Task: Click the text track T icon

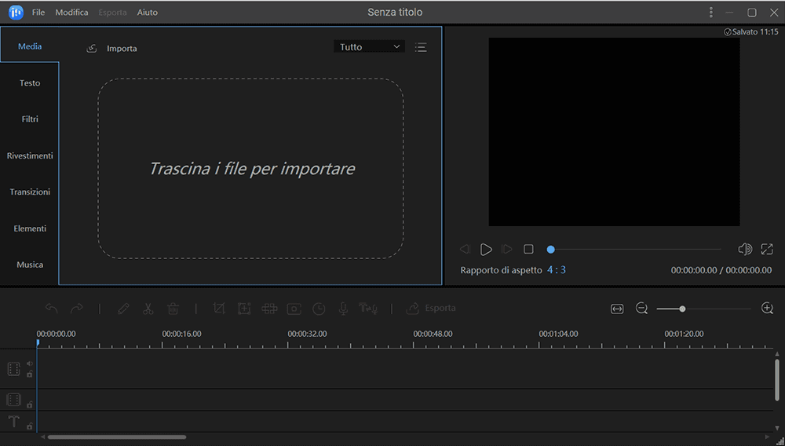Action: [13, 422]
